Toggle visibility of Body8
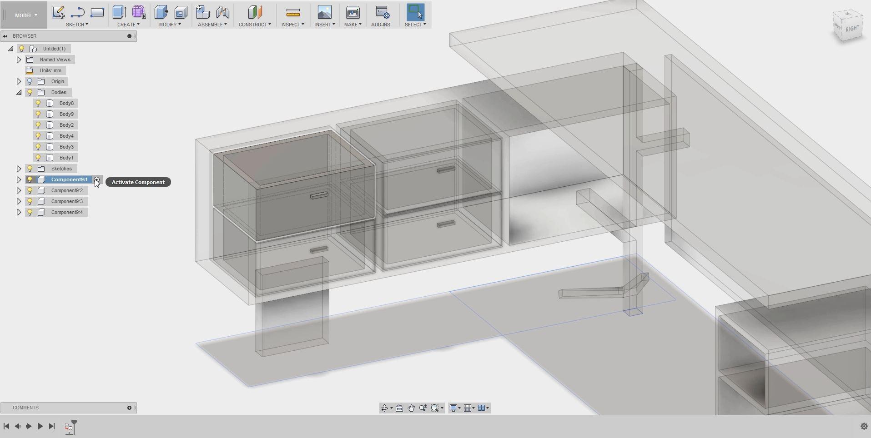This screenshot has height=438, width=871. (x=37, y=103)
